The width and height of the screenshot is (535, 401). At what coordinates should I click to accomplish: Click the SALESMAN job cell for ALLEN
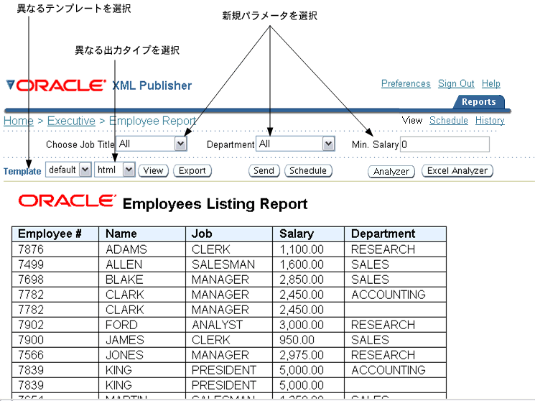(229, 264)
